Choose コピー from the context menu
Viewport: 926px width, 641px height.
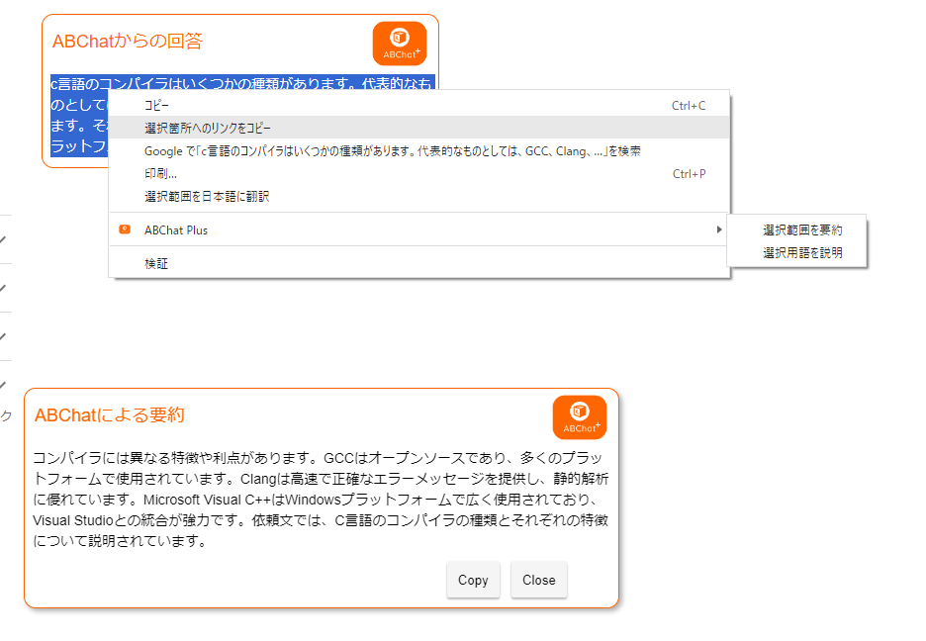coord(157,106)
